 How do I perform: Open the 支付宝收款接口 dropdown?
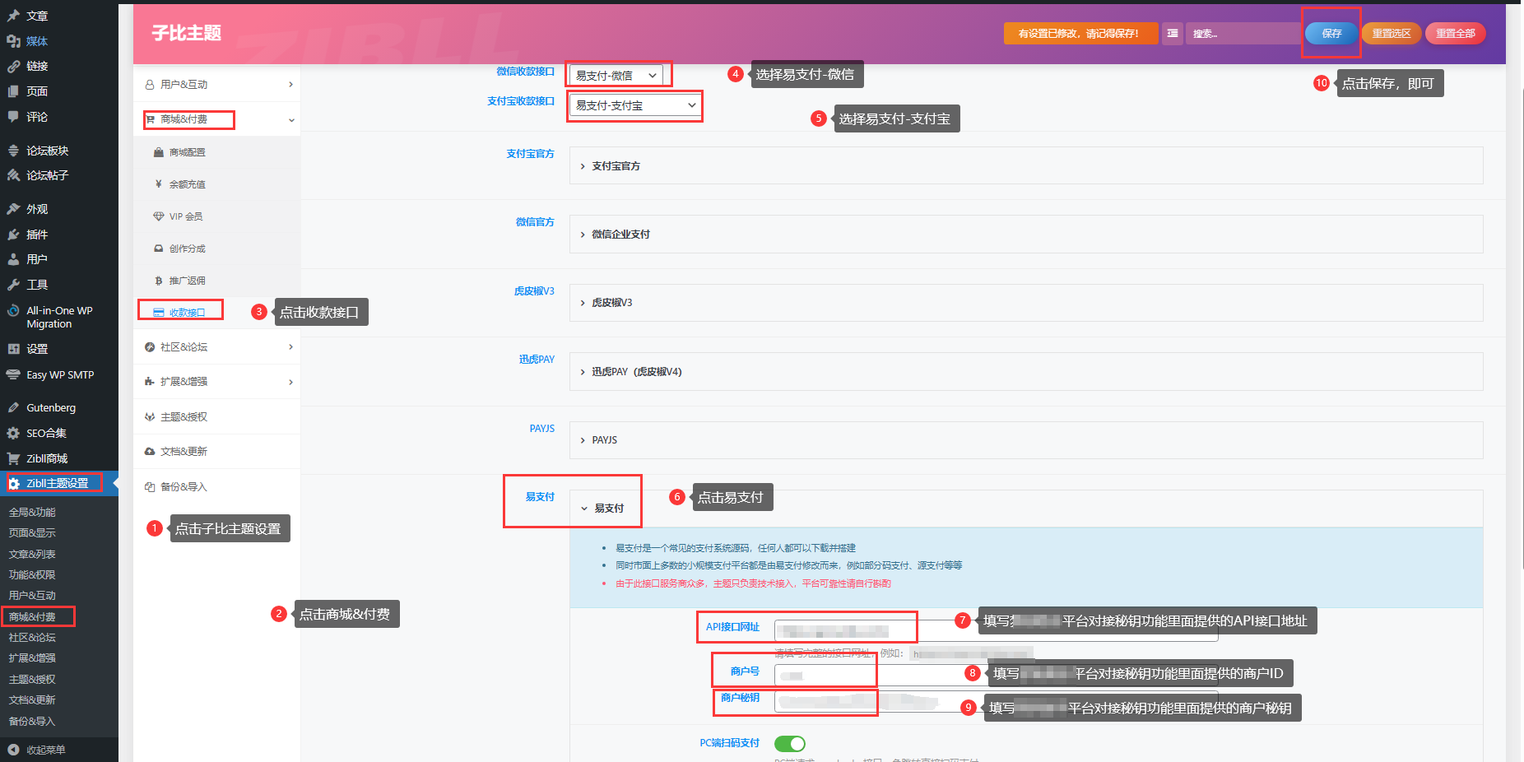pos(634,105)
